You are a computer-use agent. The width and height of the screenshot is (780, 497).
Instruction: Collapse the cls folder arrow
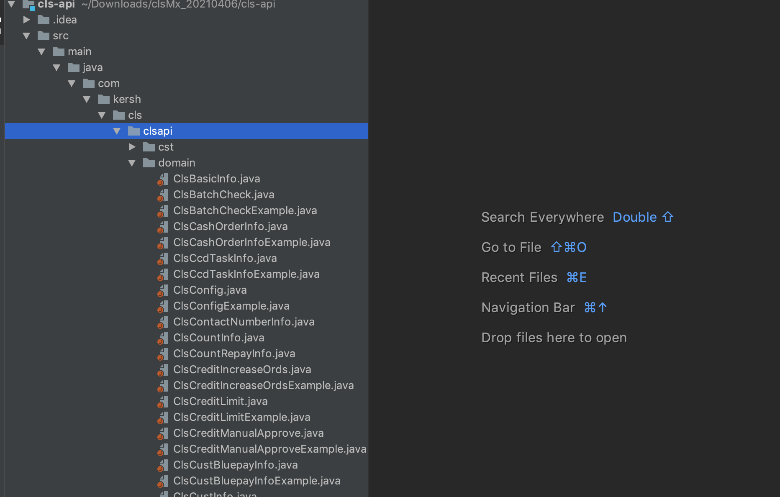click(x=102, y=115)
